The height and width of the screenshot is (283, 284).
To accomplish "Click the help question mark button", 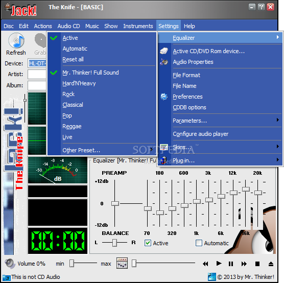I will tap(261, 7).
